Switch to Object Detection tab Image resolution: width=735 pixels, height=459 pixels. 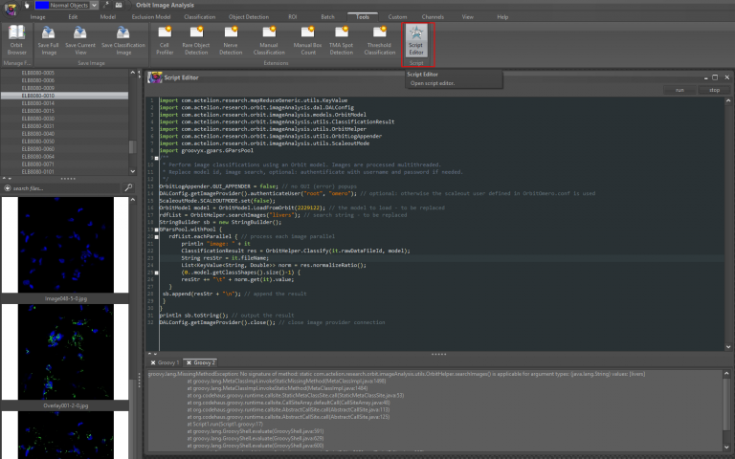[249, 17]
